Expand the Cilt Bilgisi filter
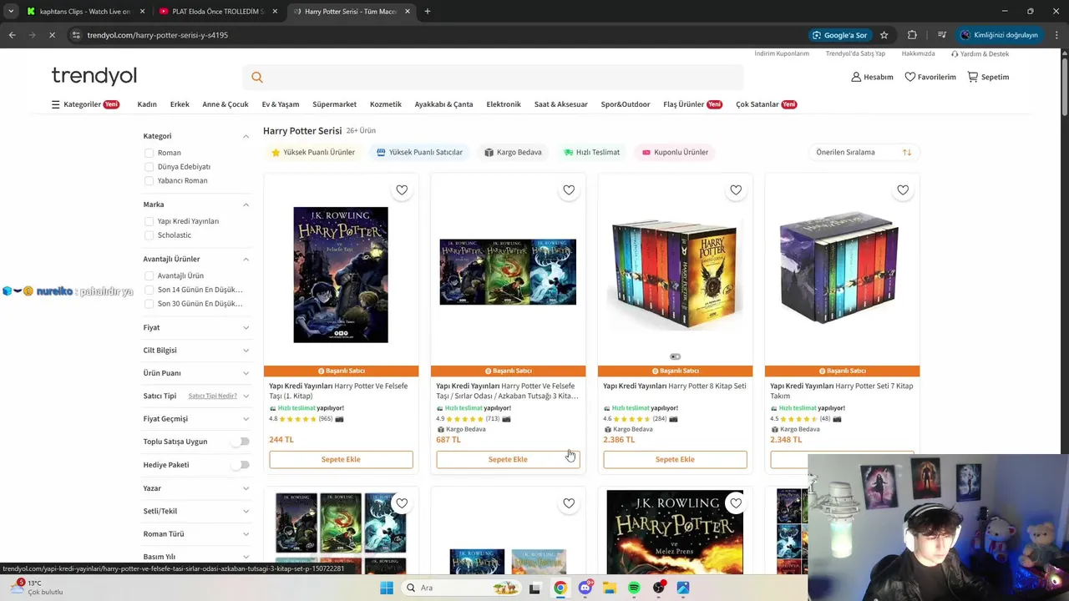The width and height of the screenshot is (1069, 601). tap(246, 351)
